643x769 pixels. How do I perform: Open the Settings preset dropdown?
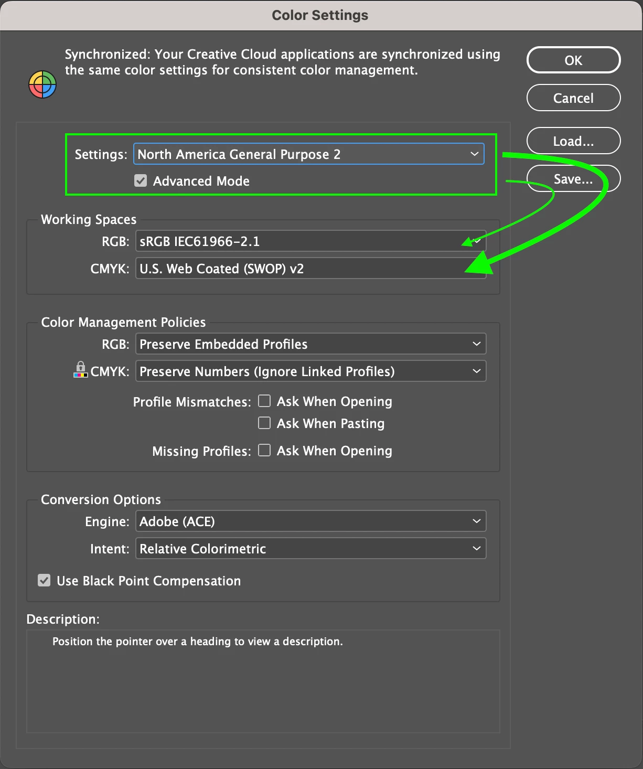pyautogui.click(x=309, y=154)
